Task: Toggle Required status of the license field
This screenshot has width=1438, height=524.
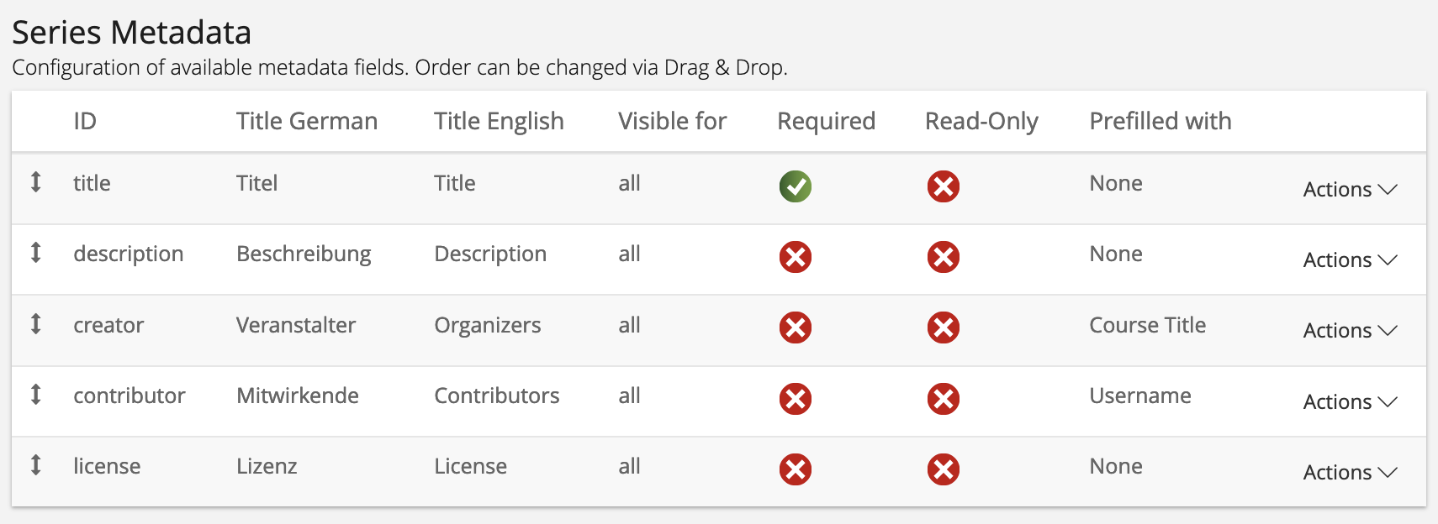Action: [796, 469]
